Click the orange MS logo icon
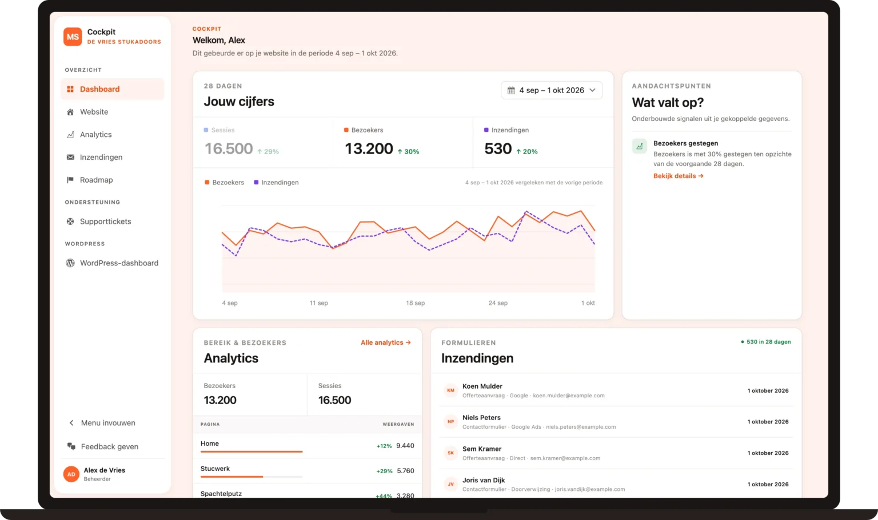The width and height of the screenshot is (878, 520). (73, 37)
